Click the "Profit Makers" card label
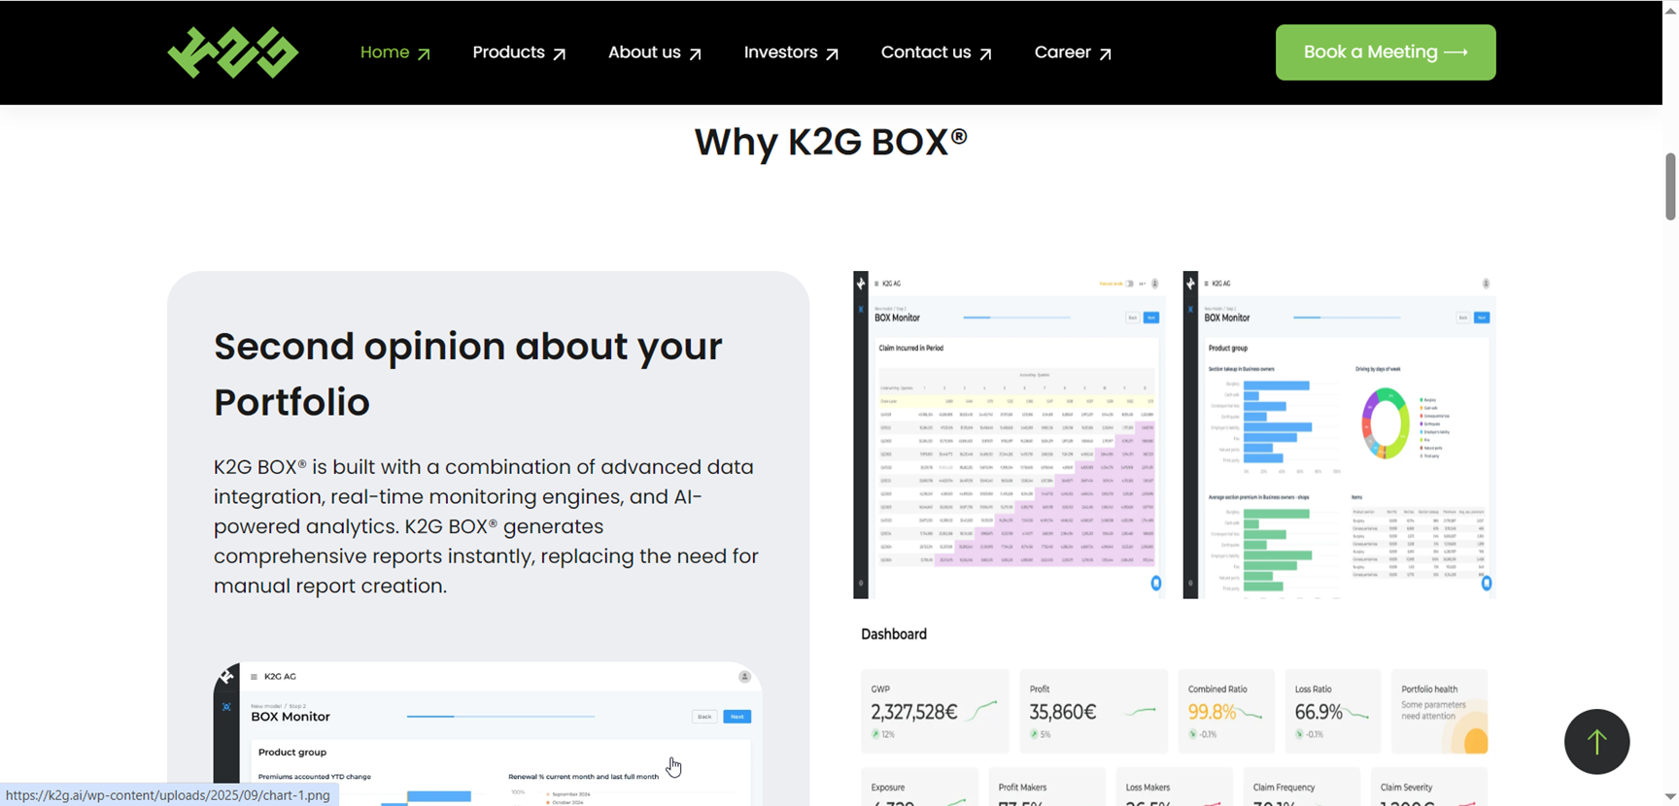The width and height of the screenshot is (1679, 806). pyautogui.click(x=1022, y=788)
